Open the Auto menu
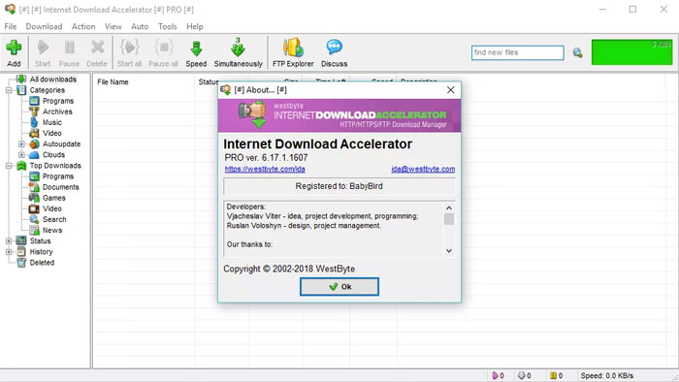This screenshot has height=382, width=679. click(x=140, y=26)
